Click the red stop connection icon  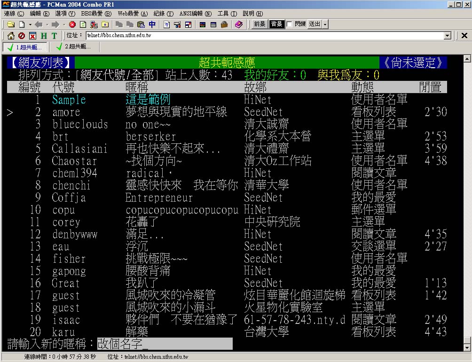pos(72,24)
